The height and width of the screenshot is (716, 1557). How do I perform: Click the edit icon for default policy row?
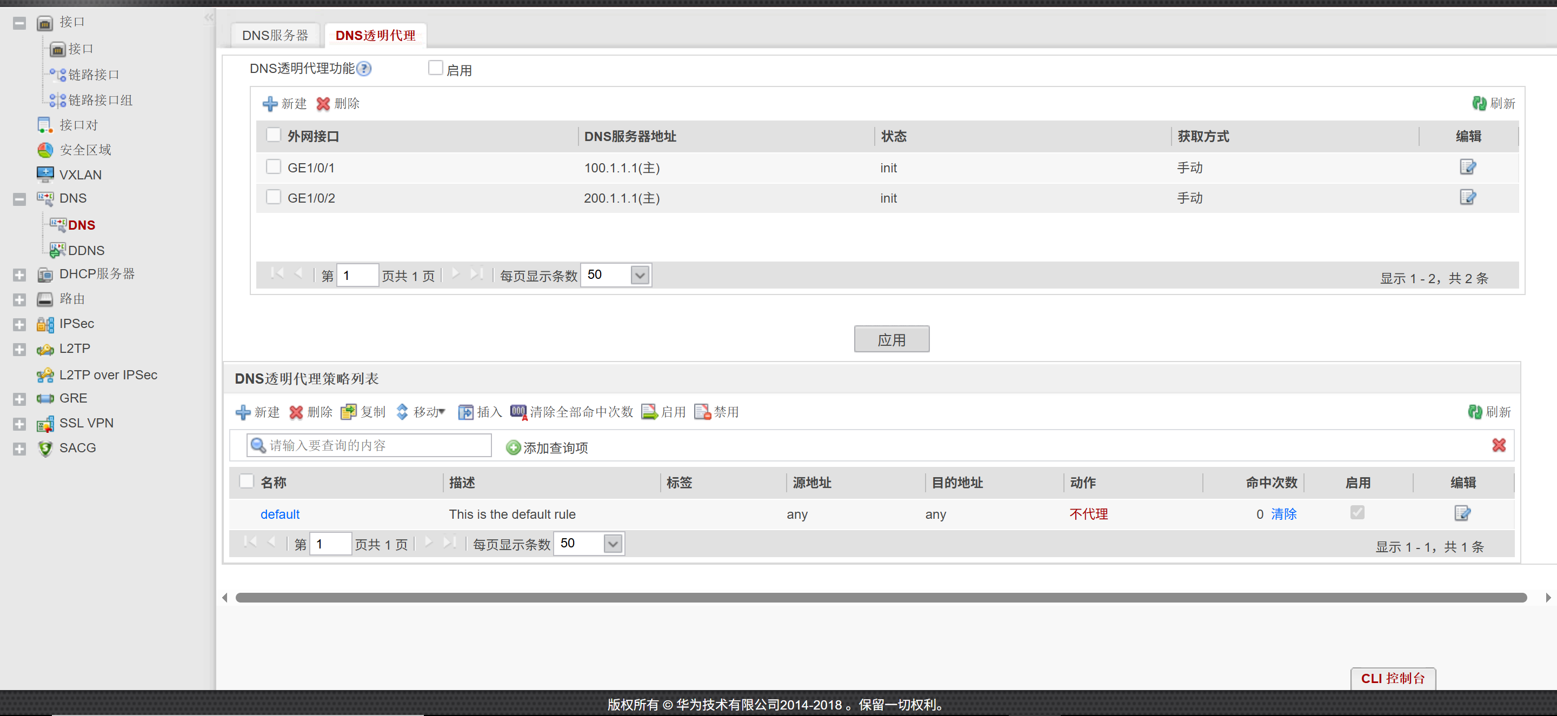(1461, 513)
